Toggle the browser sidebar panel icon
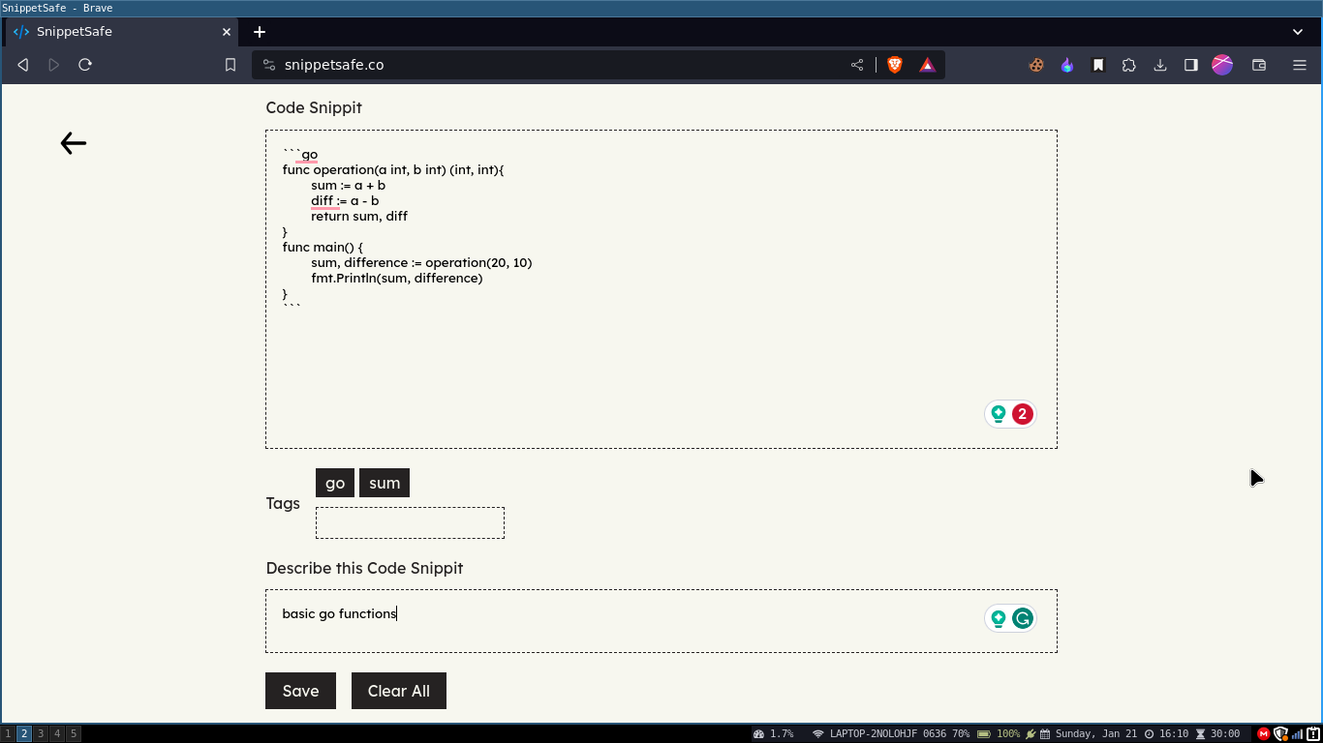The height and width of the screenshot is (743, 1323). tap(1191, 65)
